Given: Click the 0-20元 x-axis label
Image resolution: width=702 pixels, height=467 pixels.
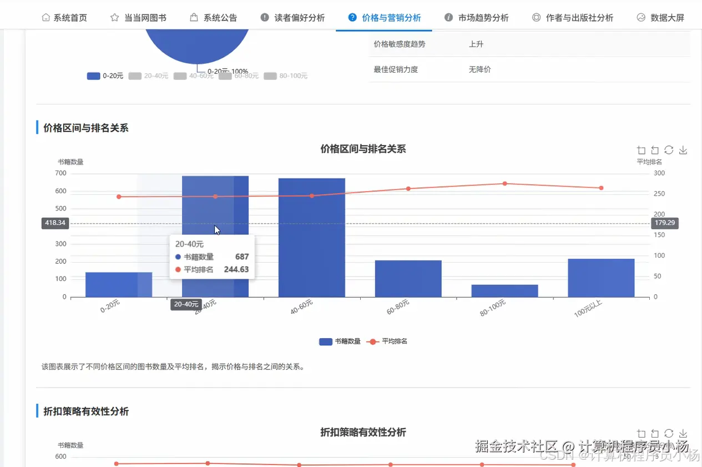Looking at the screenshot, I should pyautogui.click(x=110, y=307).
